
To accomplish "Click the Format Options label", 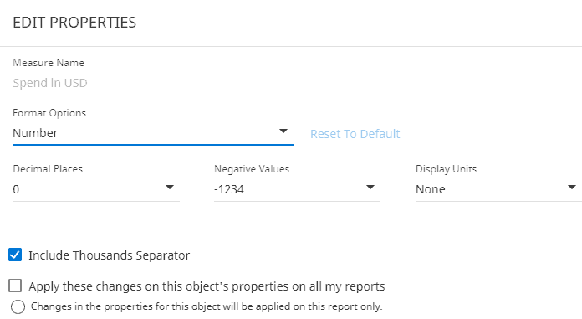I will (49, 113).
